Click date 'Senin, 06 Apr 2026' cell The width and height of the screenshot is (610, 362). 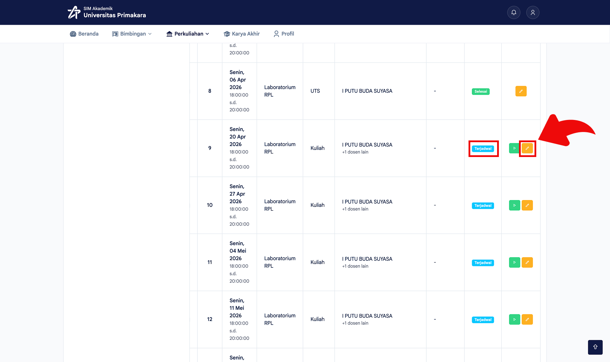239,91
